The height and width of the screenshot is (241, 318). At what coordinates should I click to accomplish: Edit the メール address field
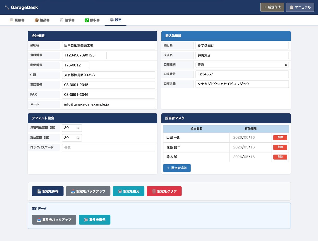click(109, 104)
